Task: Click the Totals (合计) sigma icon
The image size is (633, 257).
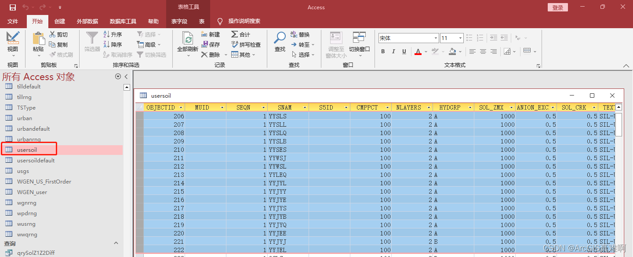Action: (x=235, y=34)
